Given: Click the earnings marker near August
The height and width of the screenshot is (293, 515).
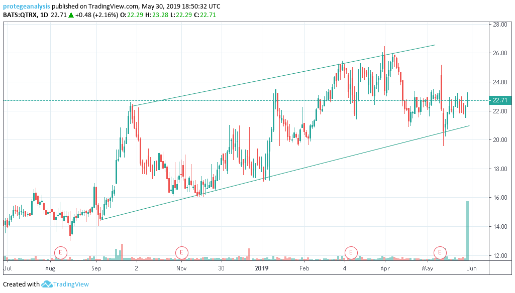Looking at the screenshot, I should coord(60,253).
